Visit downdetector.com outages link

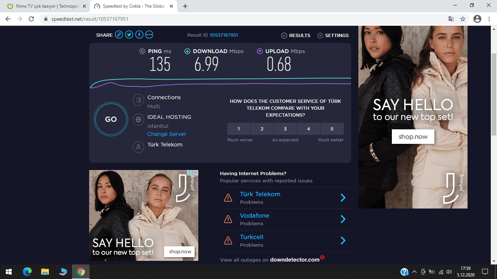point(295,260)
